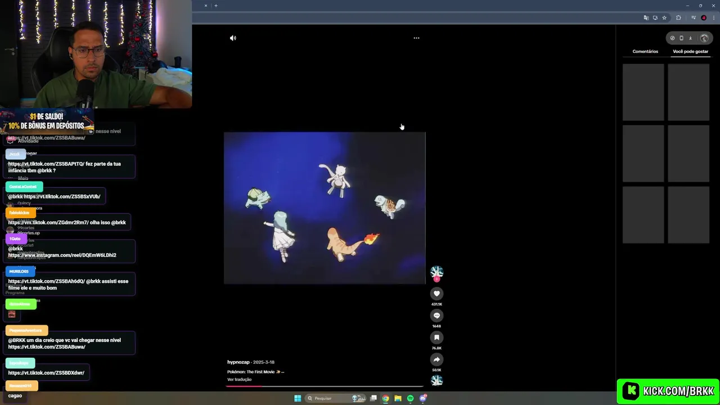Open a new browser tab with plus
The height and width of the screenshot is (405, 720).
tap(216, 6)
